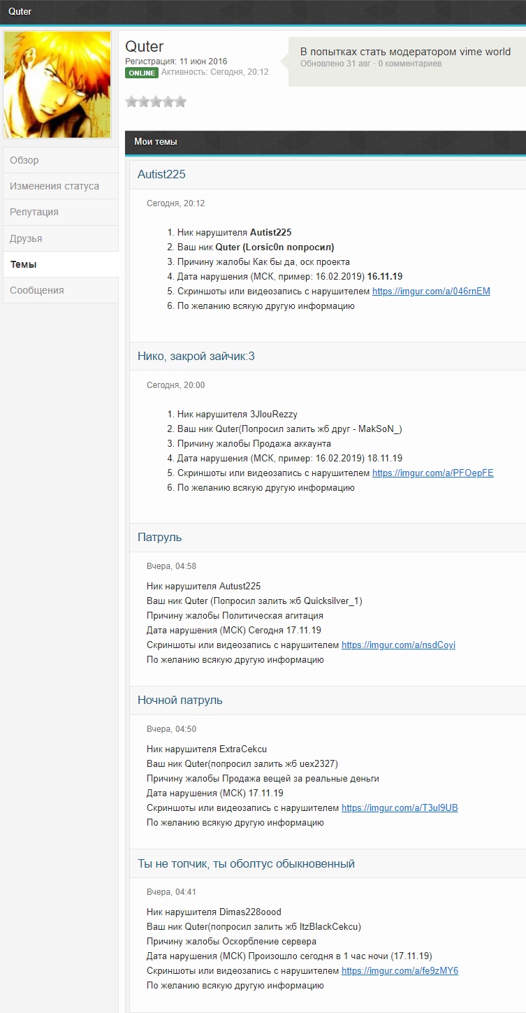Open the topic Нико, закрой зайчик:3
This screenshot has height=1013, width=526.
pos(196,357)
